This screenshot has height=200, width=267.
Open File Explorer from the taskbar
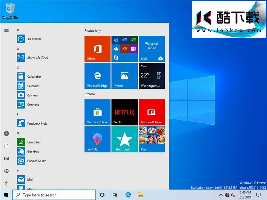(141, 195)
